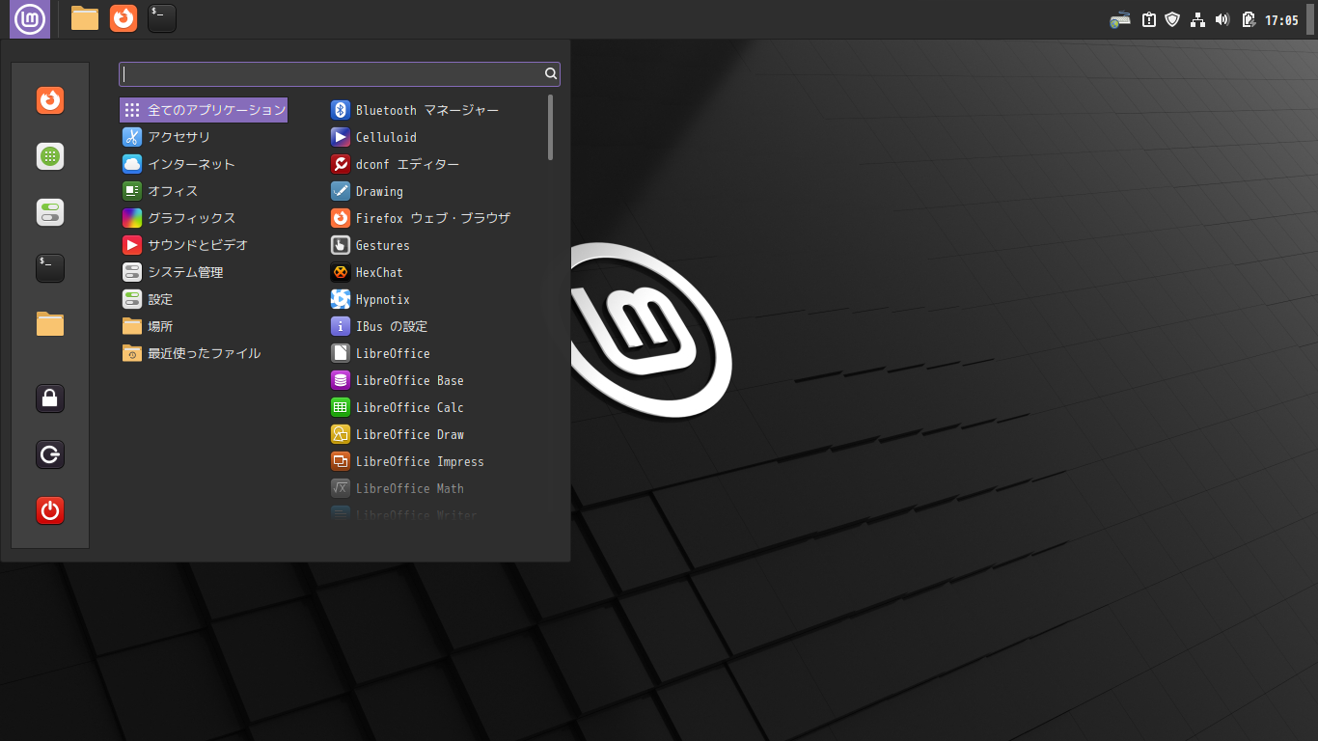Open the volume speaker tray icon
The height and width of the screenshot is (741, 1318).
[x=1222, y=19]
